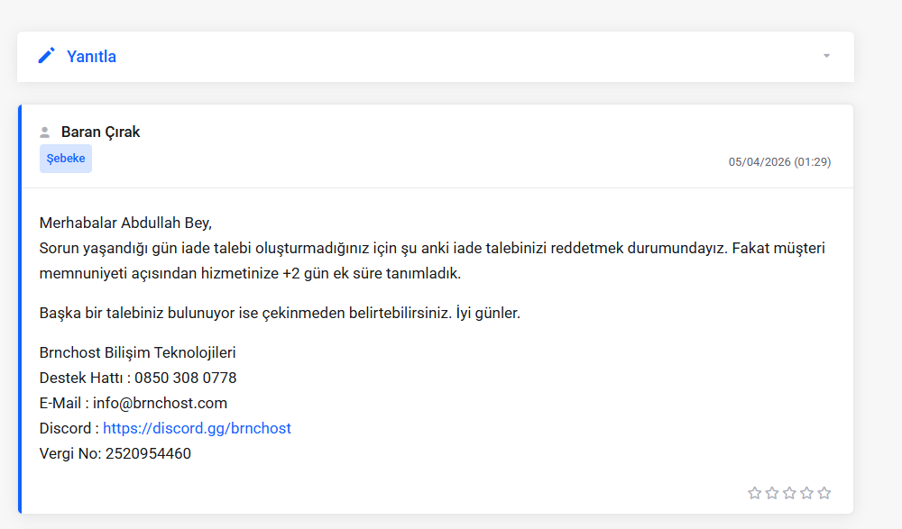Rate the reply with one star

pyautogui.click(x=754, y=493)
